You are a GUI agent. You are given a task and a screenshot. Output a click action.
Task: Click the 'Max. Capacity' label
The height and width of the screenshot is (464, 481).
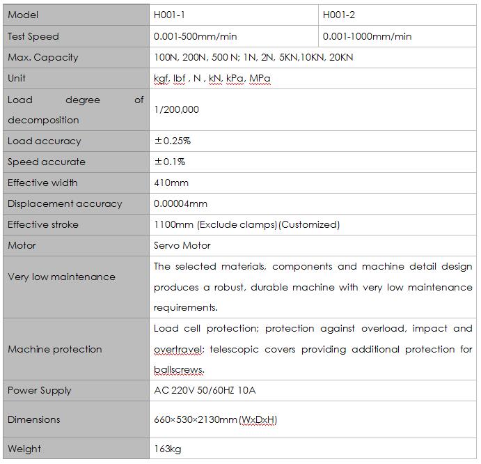click(x=43, y=57)
